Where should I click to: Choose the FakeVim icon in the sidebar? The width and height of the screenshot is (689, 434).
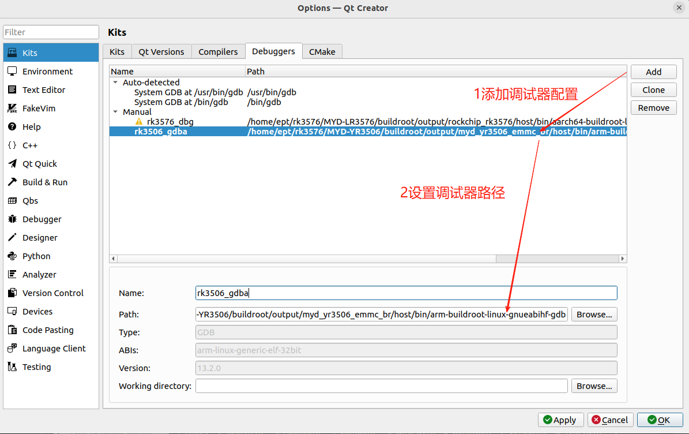12,108
